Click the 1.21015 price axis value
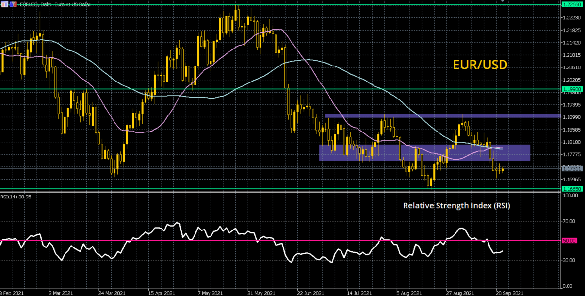 (x=571, y=55)
